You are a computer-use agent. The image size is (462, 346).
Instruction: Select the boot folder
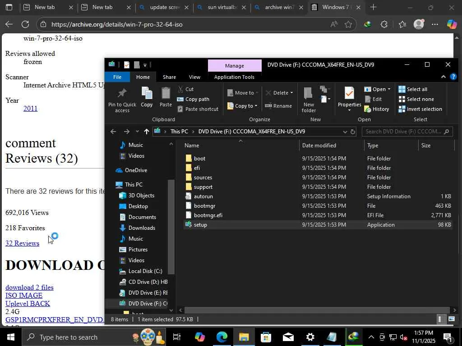click(x=199, y=158)
